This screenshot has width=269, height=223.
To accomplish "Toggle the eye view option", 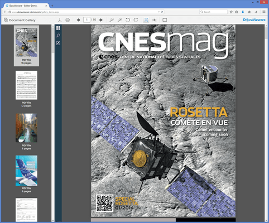I will click(x=154, y=20).
